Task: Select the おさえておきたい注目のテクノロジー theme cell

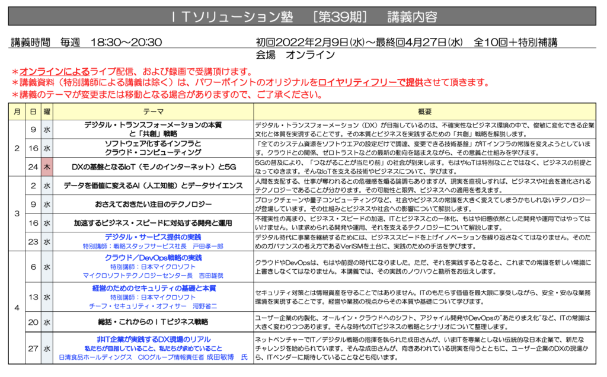Action: coord(154,205)
